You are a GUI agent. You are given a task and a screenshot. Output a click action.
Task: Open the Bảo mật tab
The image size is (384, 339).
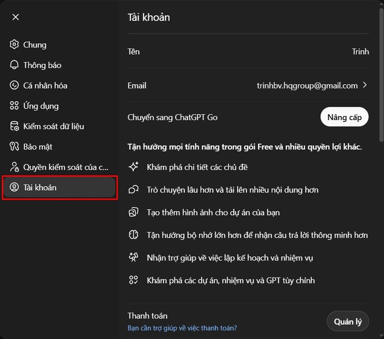pyautogui.click(x=59, y=147)
